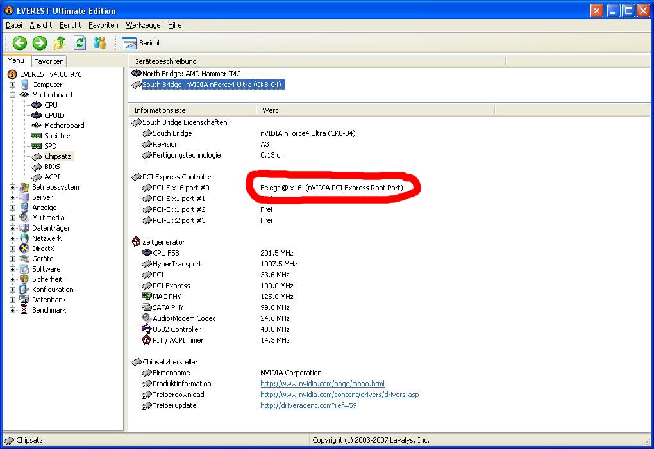Select the Motherboard sub-item under Motherboard
Viewport: 654px width, 449px height.
pyautogui.click(x=64, y=126)
